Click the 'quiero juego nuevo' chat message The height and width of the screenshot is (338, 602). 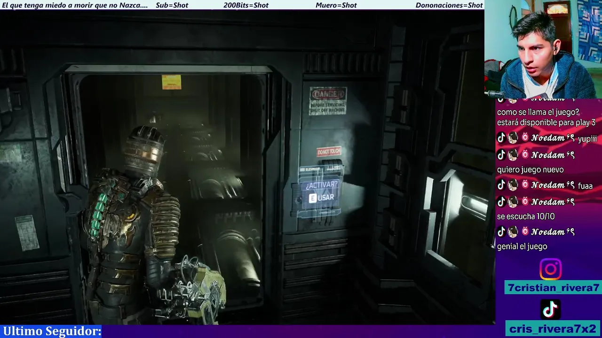(x=530, y=169)
